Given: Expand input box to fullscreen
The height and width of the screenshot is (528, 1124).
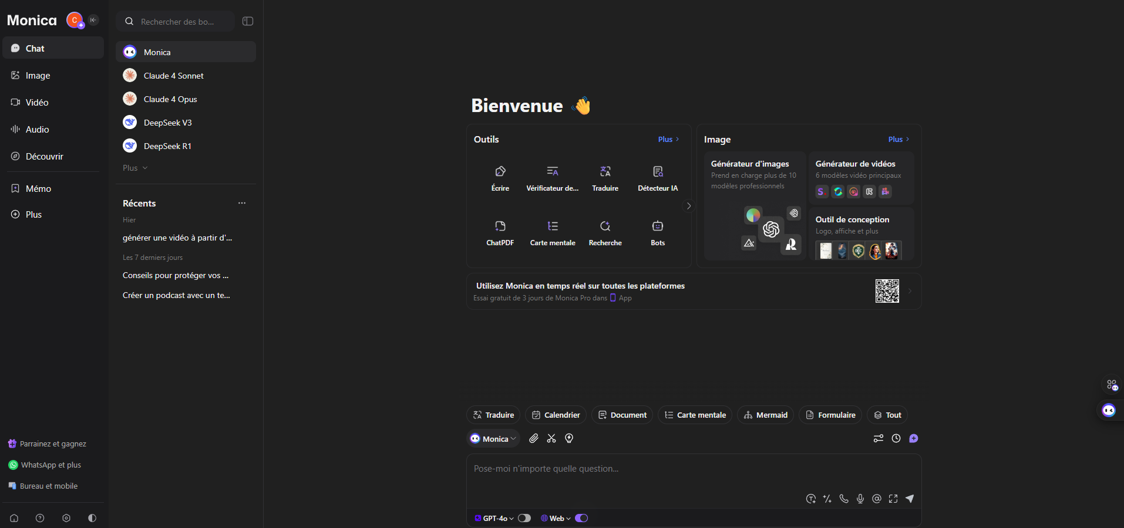Looking at the screenshot, I should tap(893, 499).
